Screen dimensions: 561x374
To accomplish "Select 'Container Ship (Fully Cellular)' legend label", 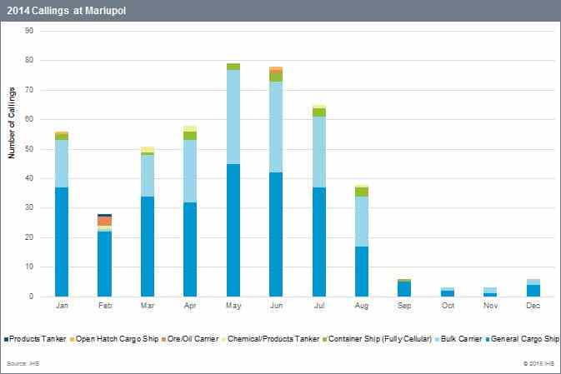I will pos(380,339).
